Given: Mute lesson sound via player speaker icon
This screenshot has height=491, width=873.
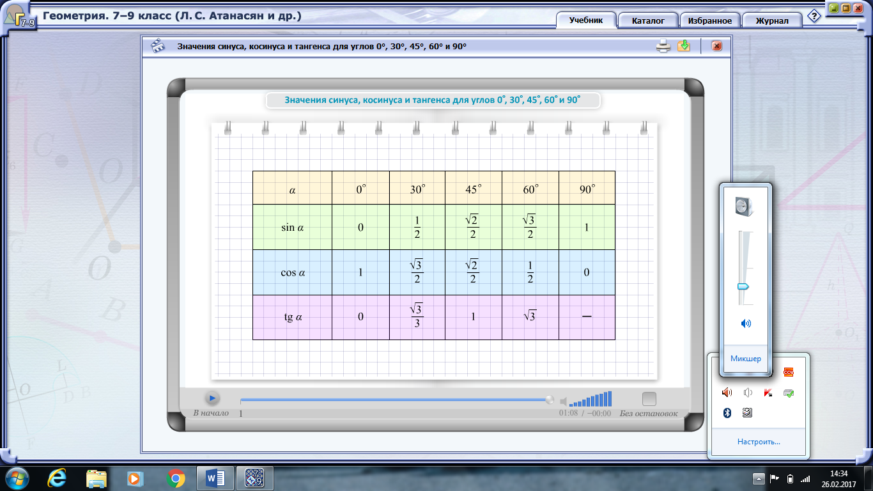Looking at the screenshot, I should (563, 402).
